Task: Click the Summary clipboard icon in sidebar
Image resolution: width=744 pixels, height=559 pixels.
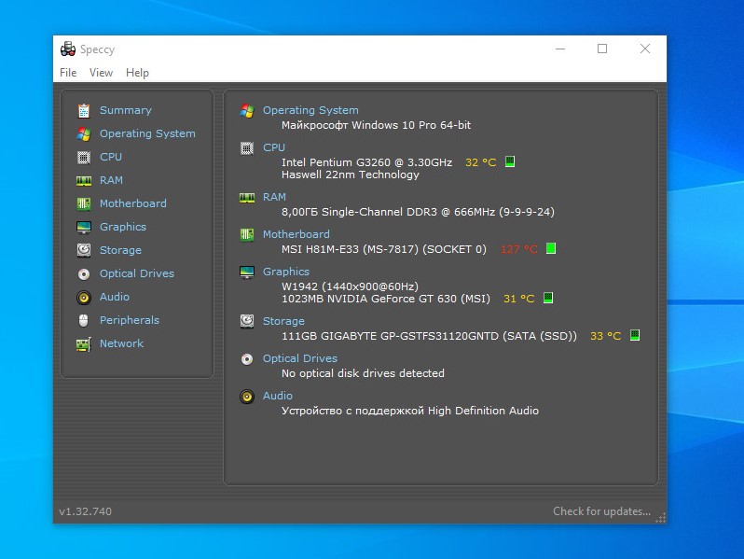Action: point(84,110)
